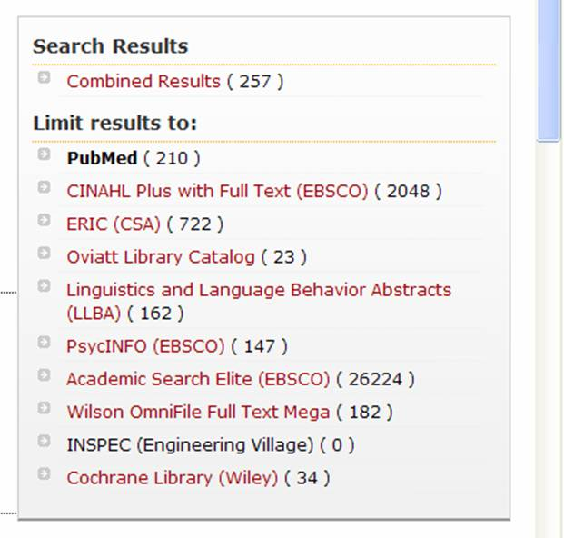Image resolution: width=564 pixels, height=538 pixels.
Task: Click arrow icon next to PubMed
Action: coord(44,154)
